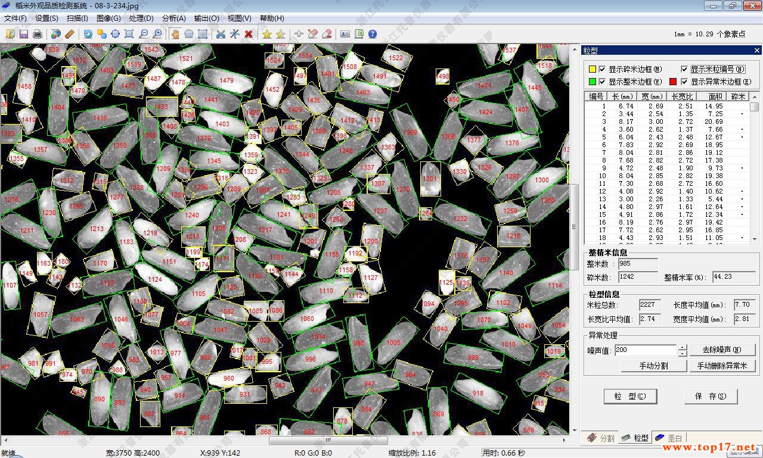763x458 pixels.
Task: Open help via blue question mark icon
Action: pyautogui.click(x=373, y=34)
